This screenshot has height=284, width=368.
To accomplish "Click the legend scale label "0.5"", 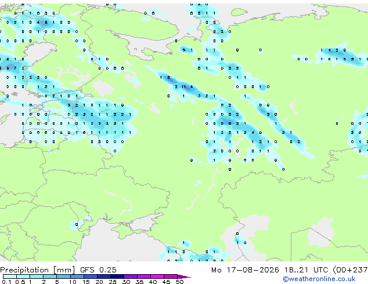I will point(20,282).
